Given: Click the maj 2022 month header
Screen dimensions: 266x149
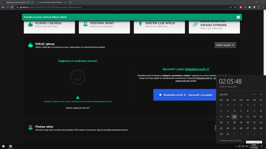Looking at the screenshot, I should pos(224,94).
